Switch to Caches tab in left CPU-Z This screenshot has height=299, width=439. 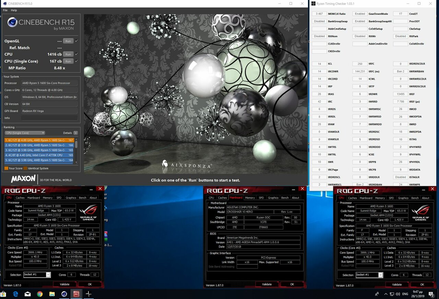pos(20,198)
